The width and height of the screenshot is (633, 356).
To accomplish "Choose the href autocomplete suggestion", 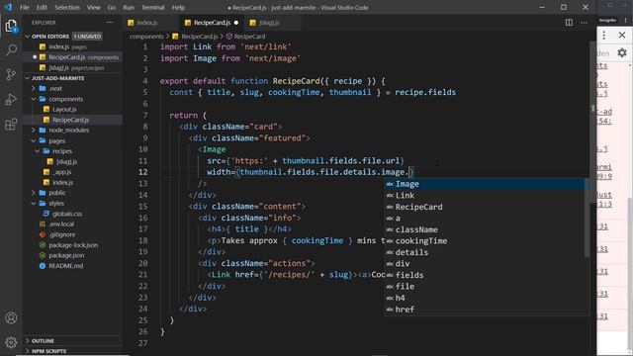I will 485,310.
